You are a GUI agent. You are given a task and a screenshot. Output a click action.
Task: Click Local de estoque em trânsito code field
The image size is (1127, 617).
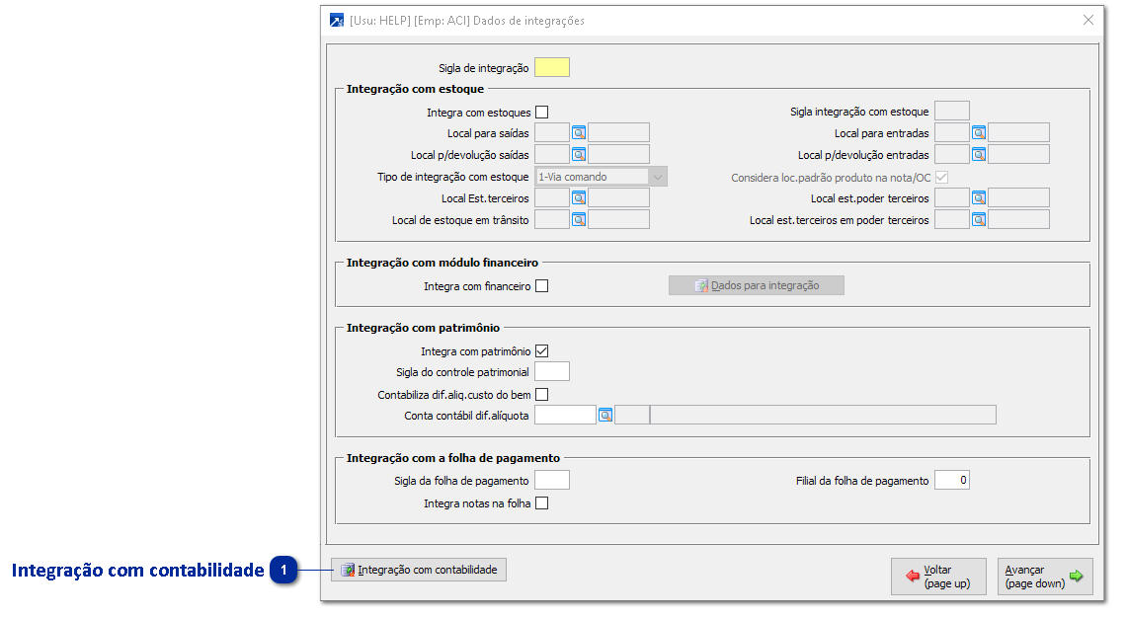pos(552,219)
